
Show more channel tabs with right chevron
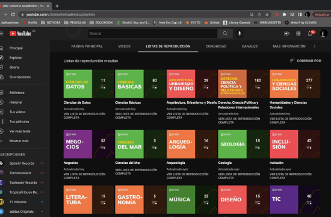pos(315,46)
